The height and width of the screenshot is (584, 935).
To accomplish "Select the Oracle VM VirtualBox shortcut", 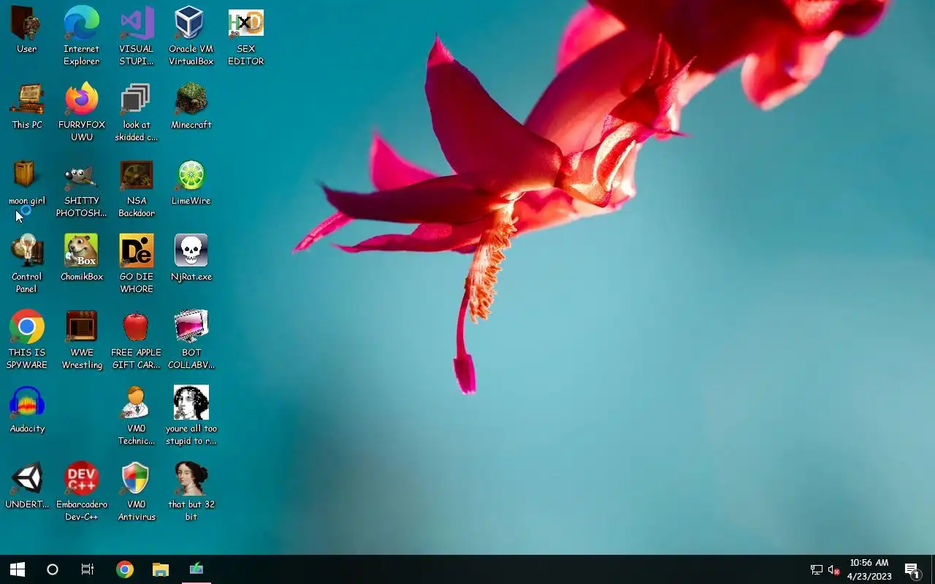I will pos(191,36).
